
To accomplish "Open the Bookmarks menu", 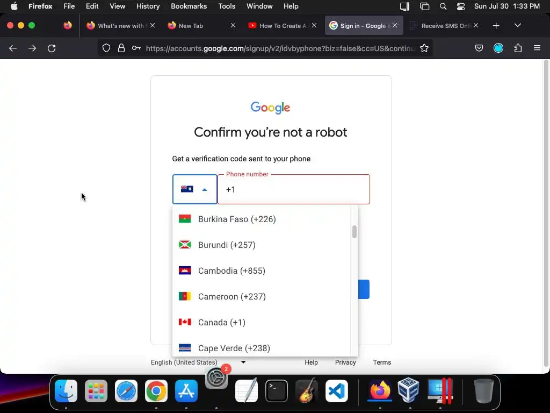I will [189, 6].
